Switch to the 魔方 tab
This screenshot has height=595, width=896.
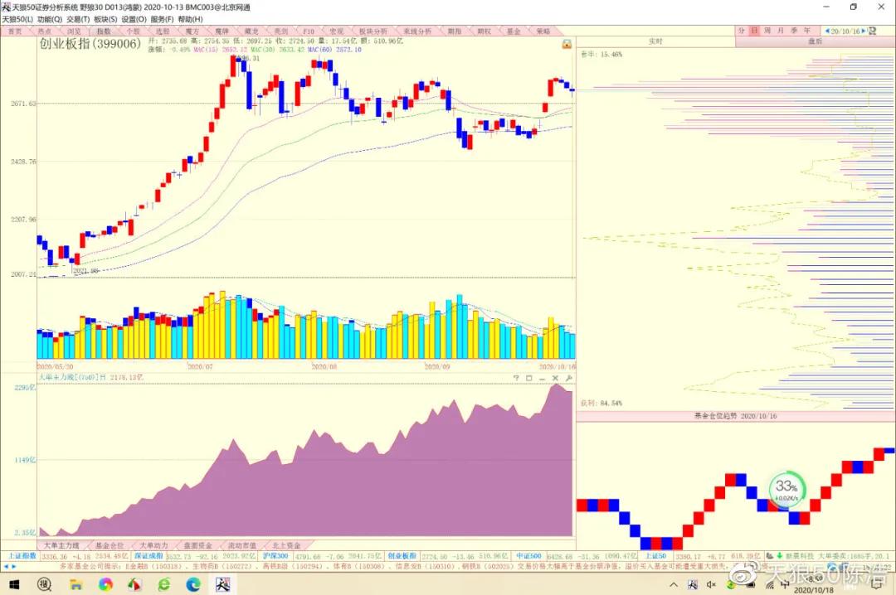point(192,31)
